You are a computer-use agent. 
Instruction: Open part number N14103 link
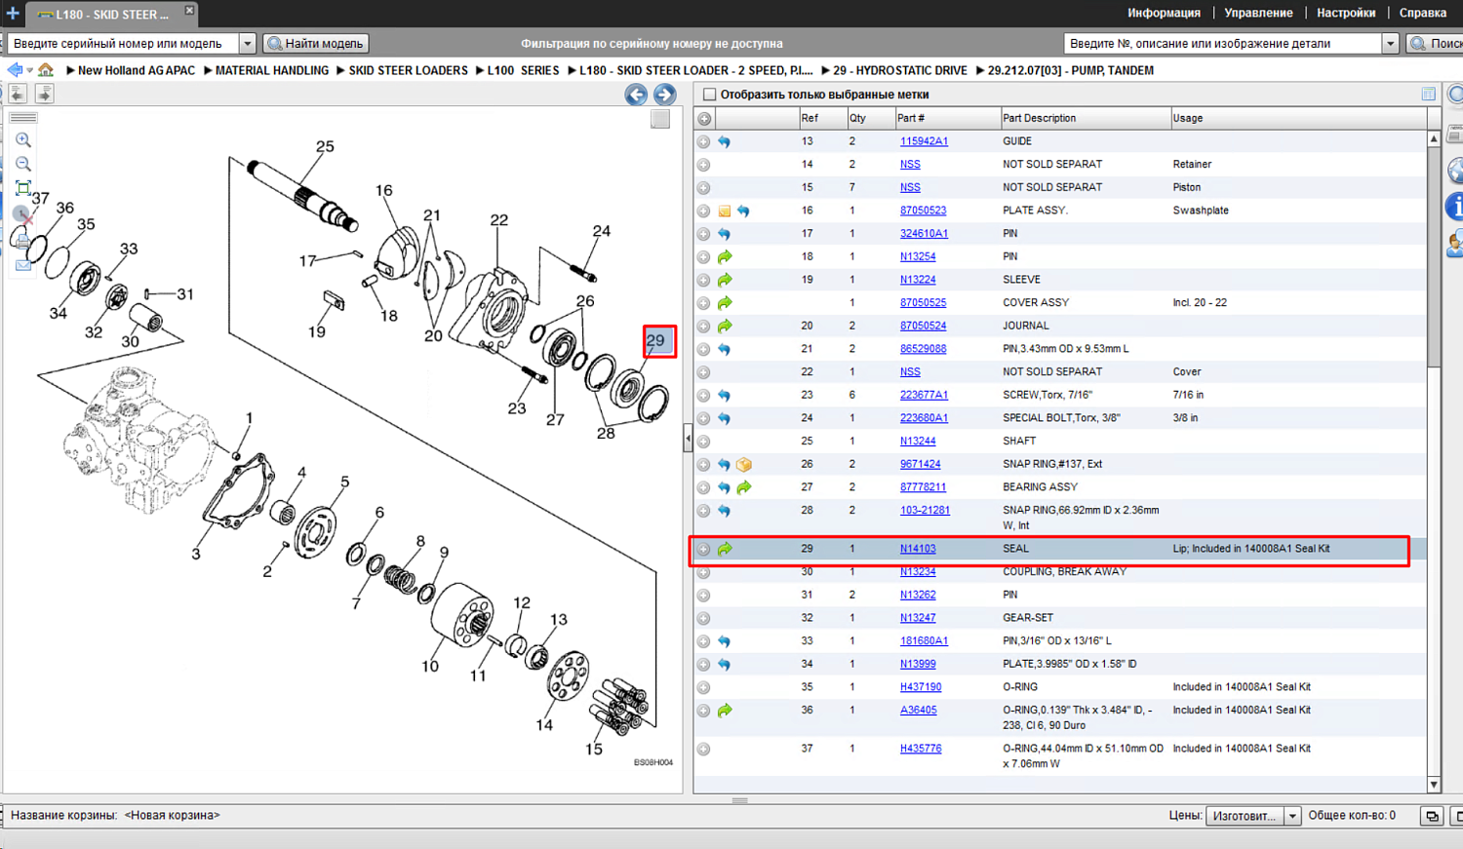(918, 549)
